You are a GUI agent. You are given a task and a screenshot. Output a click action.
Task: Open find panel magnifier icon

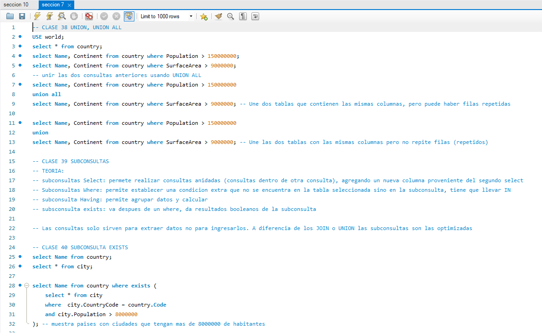point(230,16)
